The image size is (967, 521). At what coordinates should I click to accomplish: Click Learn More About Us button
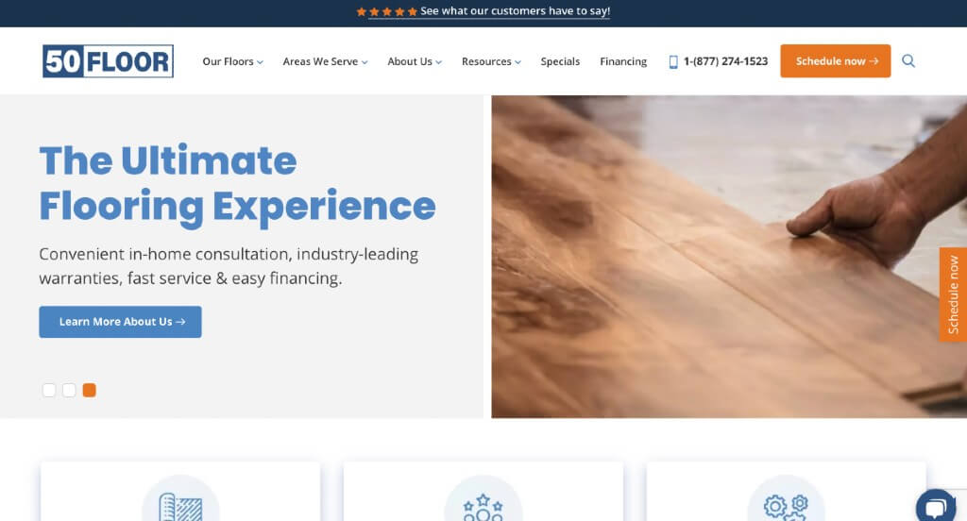(x=120, y=322)
